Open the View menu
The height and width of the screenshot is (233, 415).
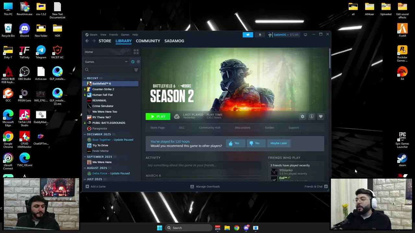[103, 35]
